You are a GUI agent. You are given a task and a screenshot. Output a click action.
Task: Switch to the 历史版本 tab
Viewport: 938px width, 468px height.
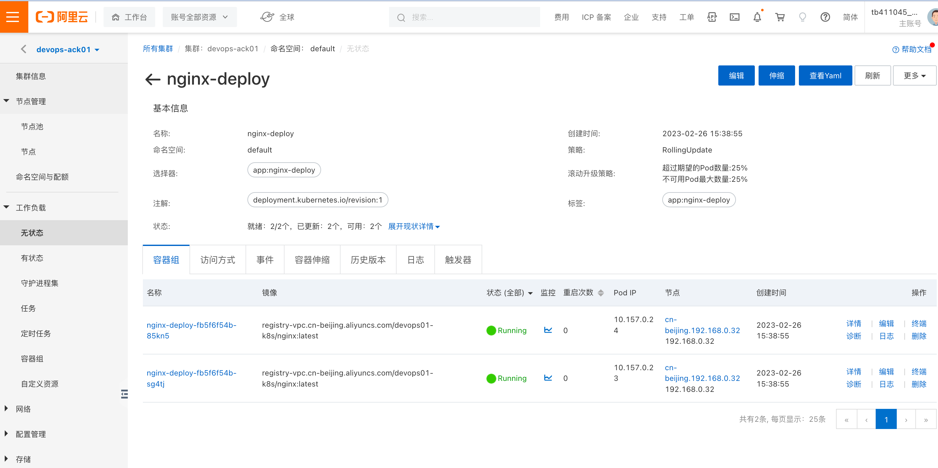368,260
